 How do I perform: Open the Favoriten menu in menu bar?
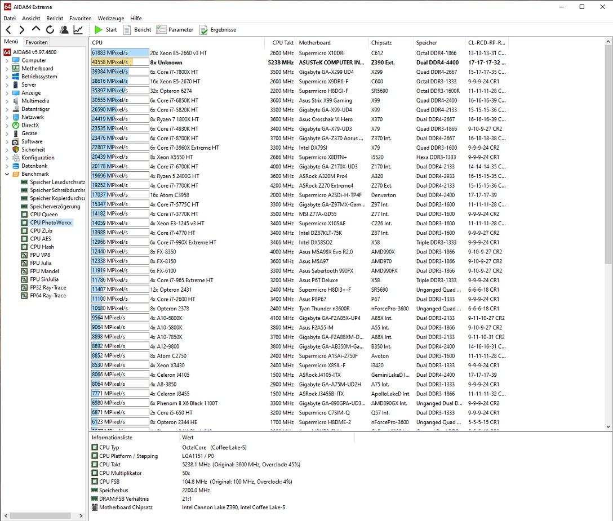tap(80, 19)
